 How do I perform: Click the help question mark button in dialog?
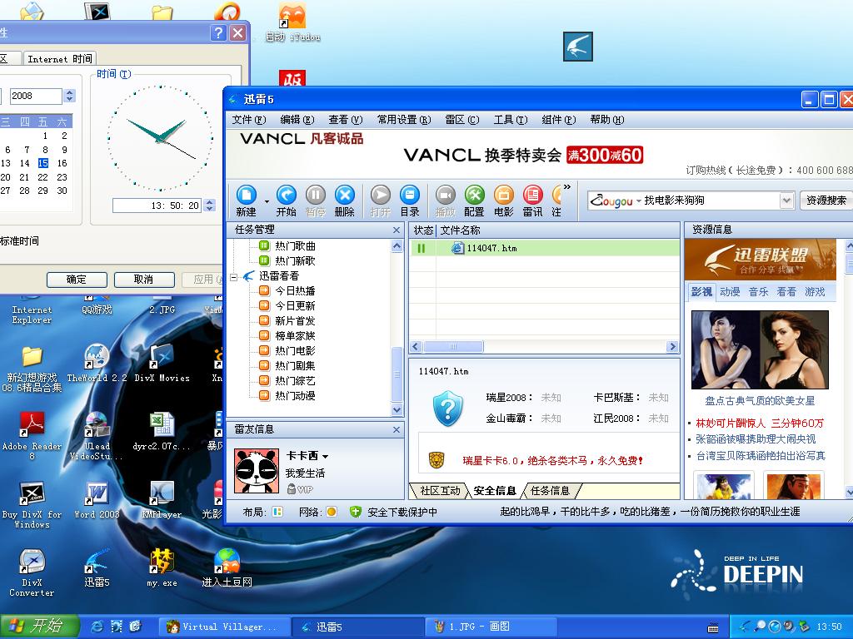[x=218, y=33]
